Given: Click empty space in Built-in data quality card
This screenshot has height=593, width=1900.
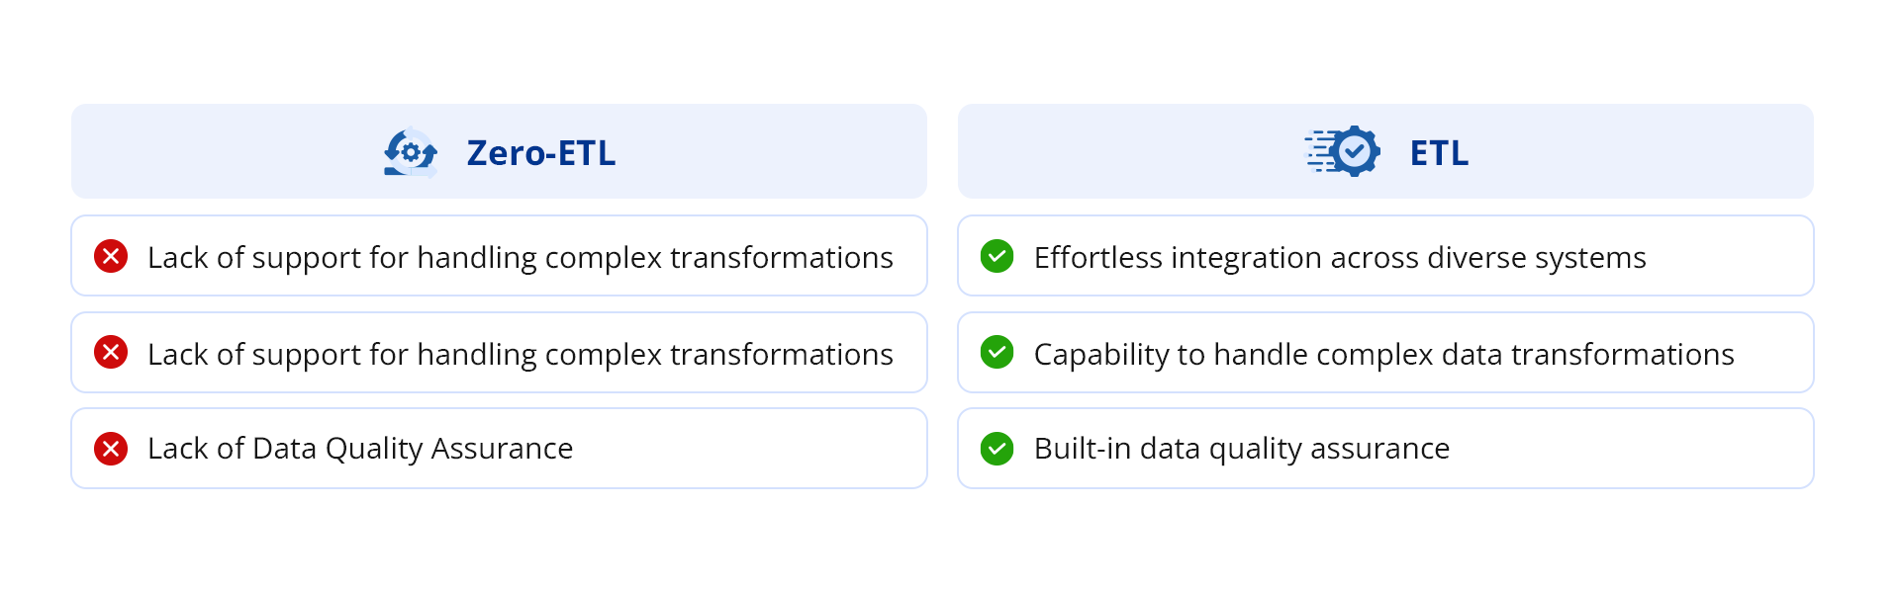Looking at the screenshot, I should [1633, 449].
